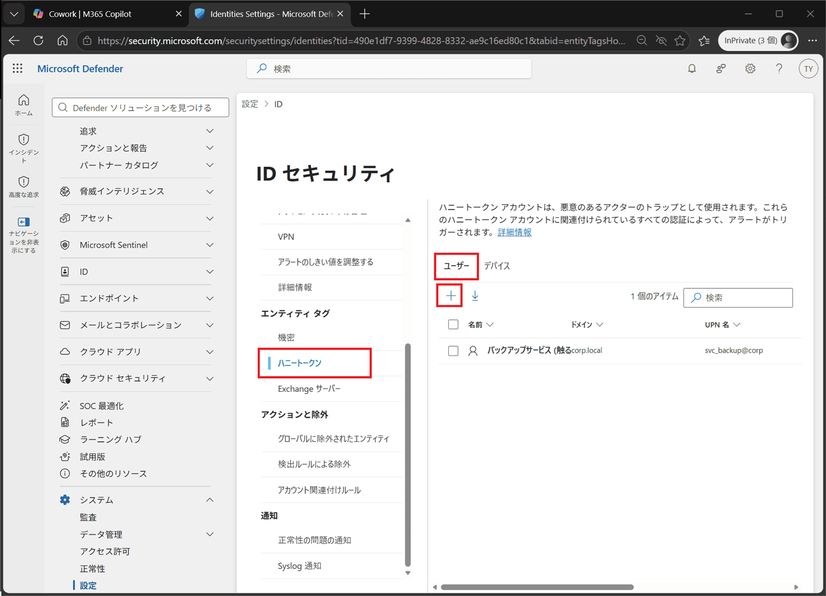Image resolution: width=826 pixels, height=596 pixels.
Task: Click Defender ソリューションを見つける search field
Action: pos(140,108)
